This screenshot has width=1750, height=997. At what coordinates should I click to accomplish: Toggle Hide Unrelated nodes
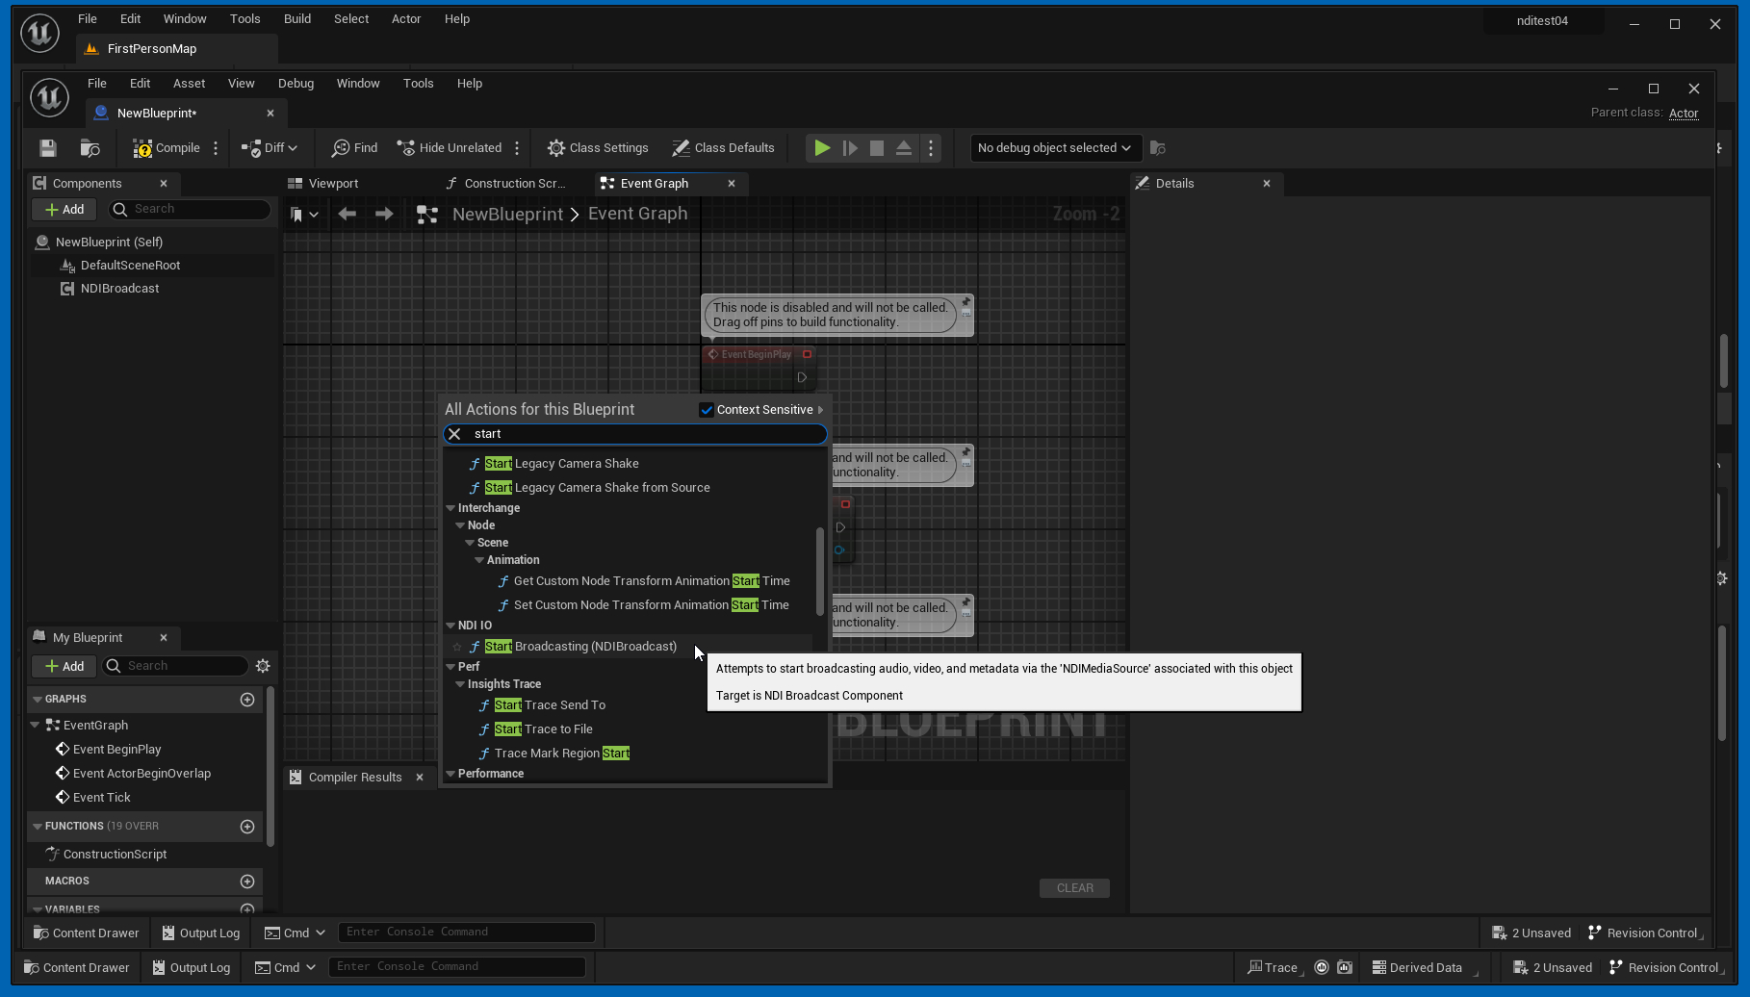450,148
